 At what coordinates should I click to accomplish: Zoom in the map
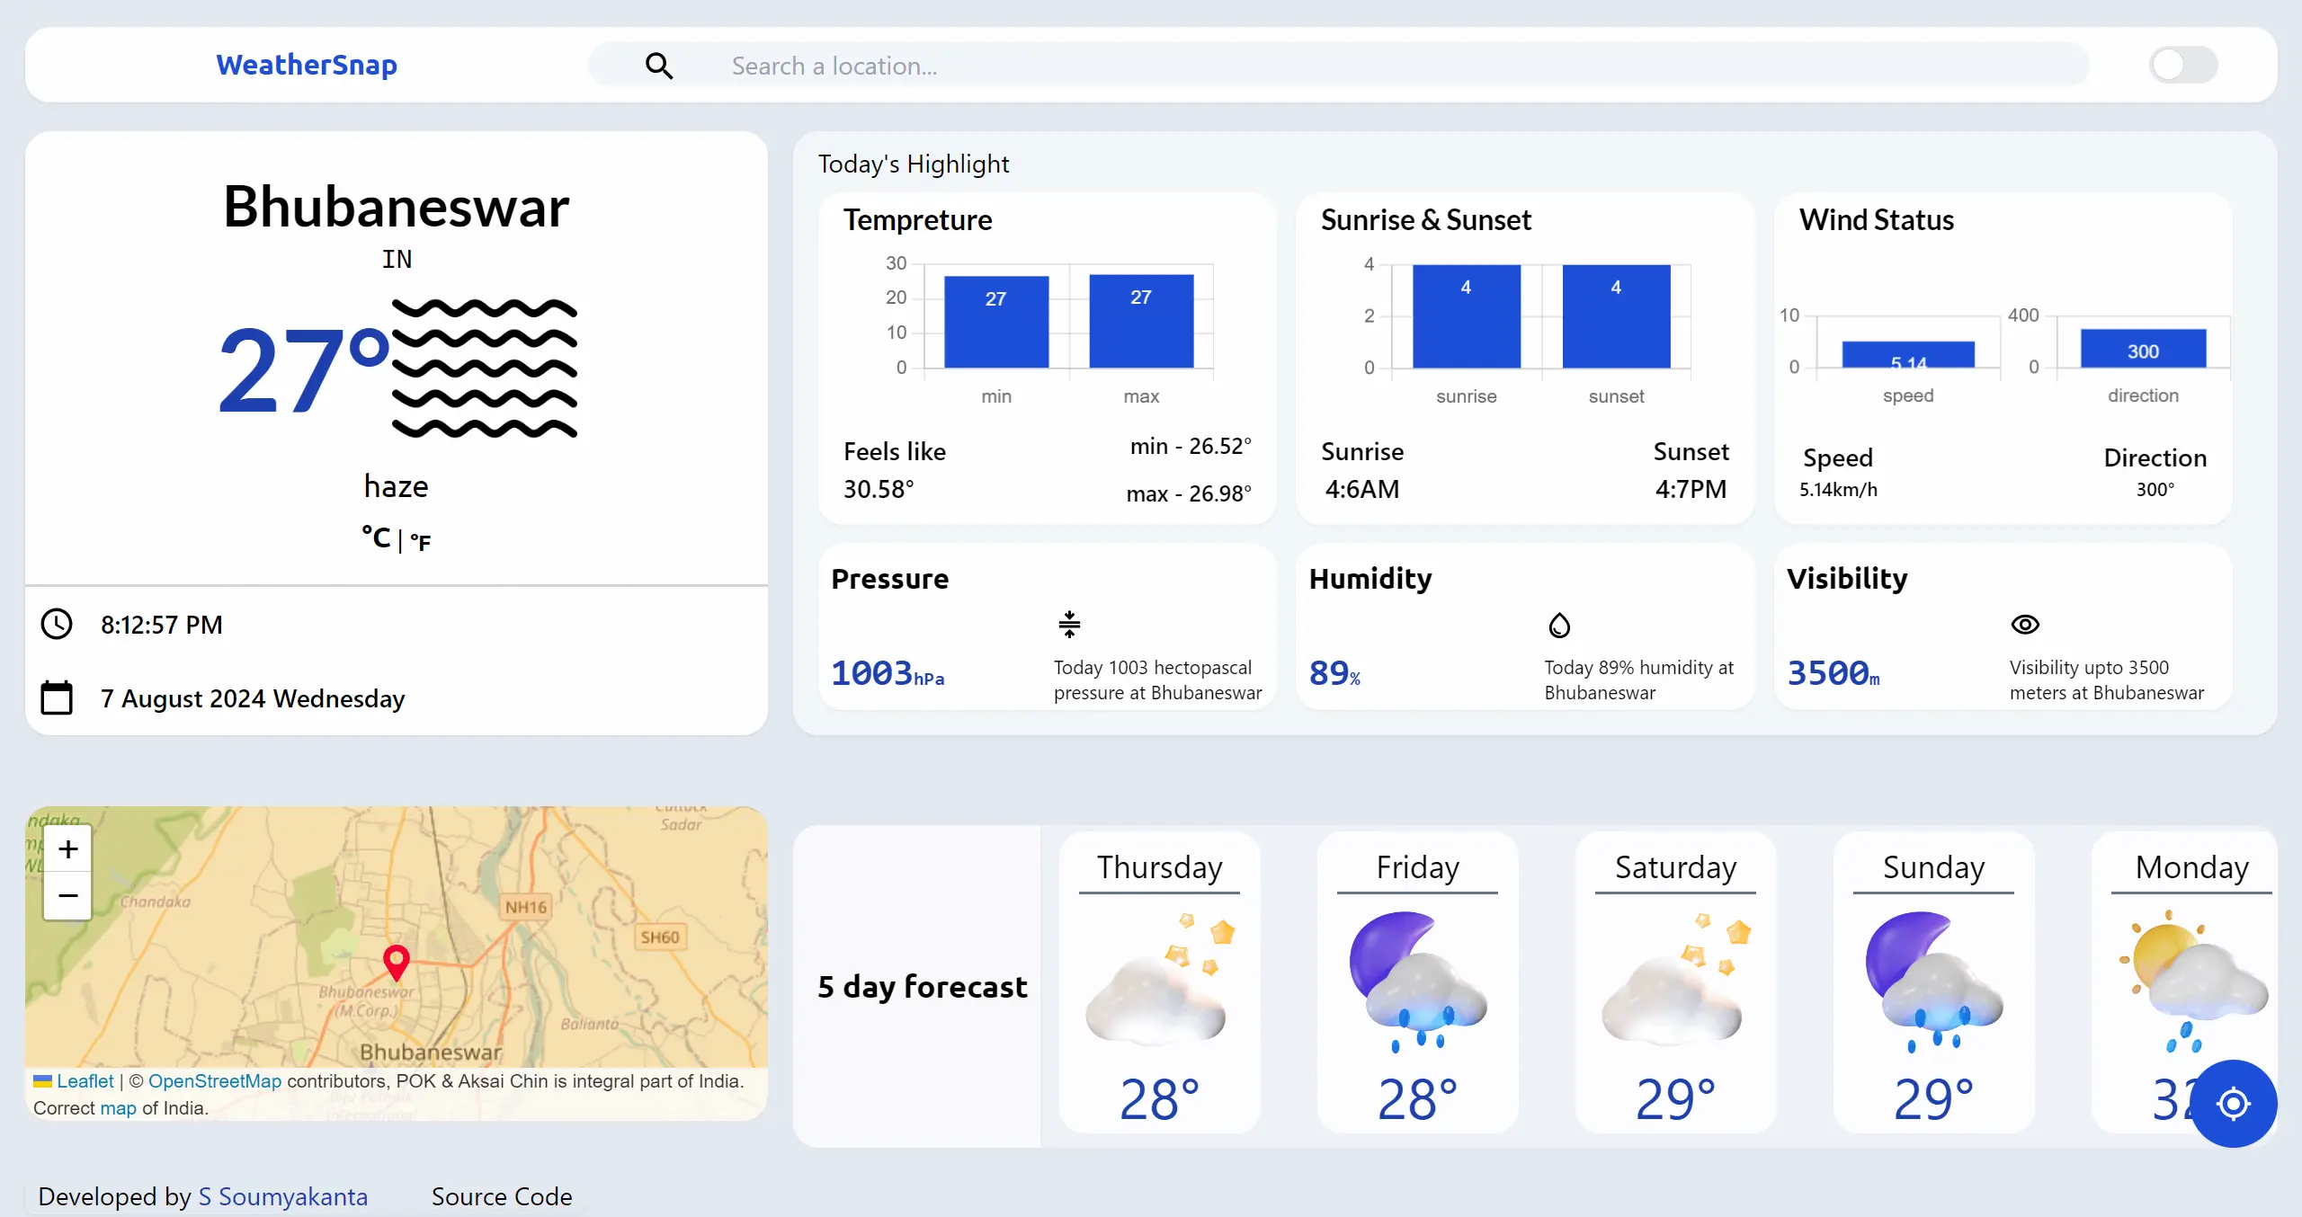(67, 849)
